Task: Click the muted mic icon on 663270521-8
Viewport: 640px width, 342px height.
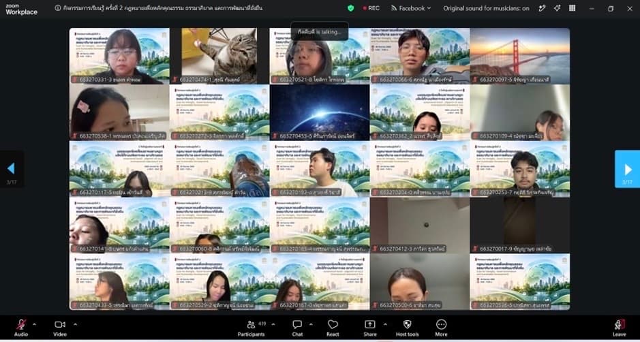Action: (275, 80)
